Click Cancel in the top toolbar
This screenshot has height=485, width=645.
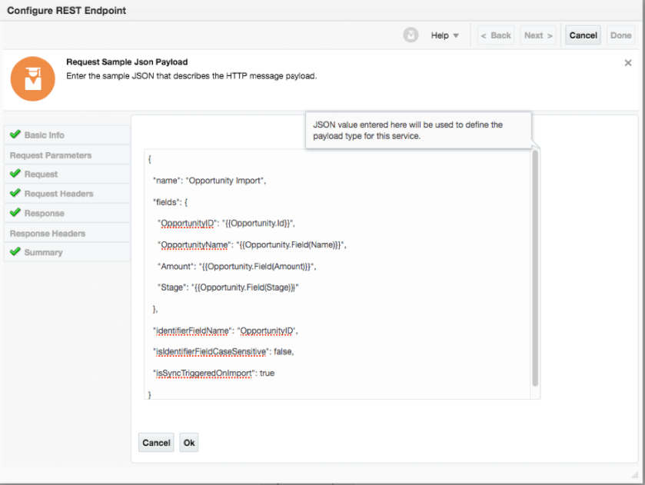[583, 35]
